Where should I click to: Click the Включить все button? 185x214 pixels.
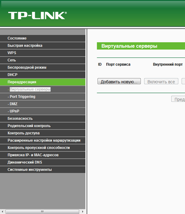tap(161, 81)
